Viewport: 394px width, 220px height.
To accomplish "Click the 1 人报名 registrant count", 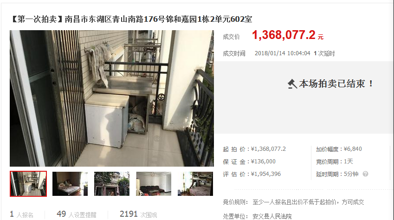I will (x=22, y=214).
